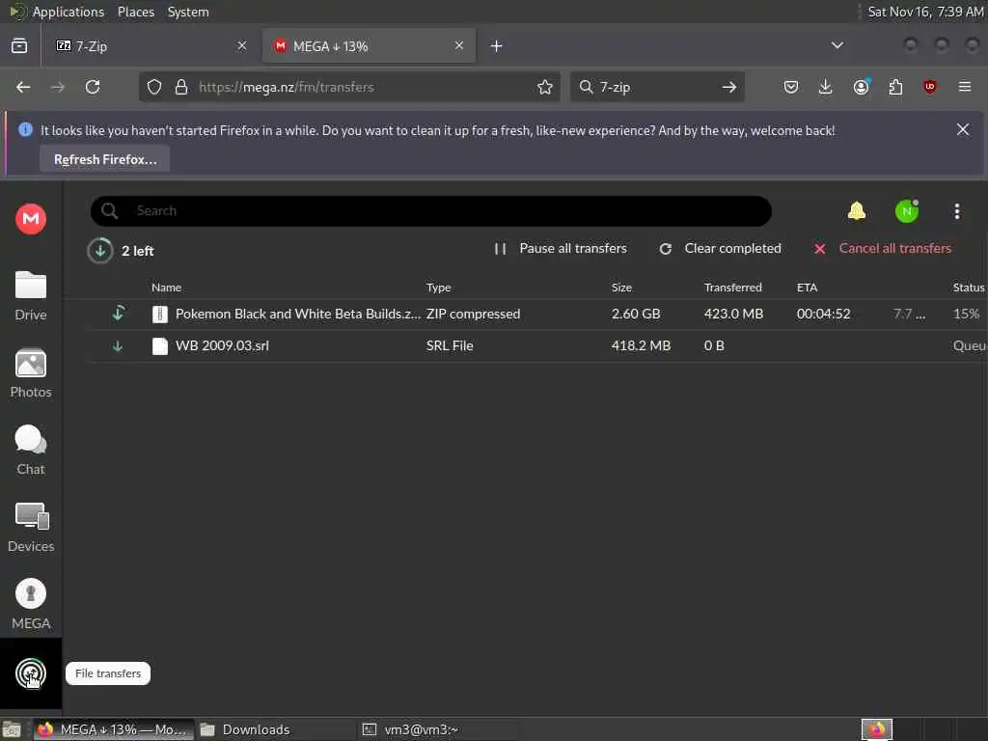Click the 15% status on Pokemon row
Screen dimensions: 988x741
pyautogui.click(x=966, y=314)
